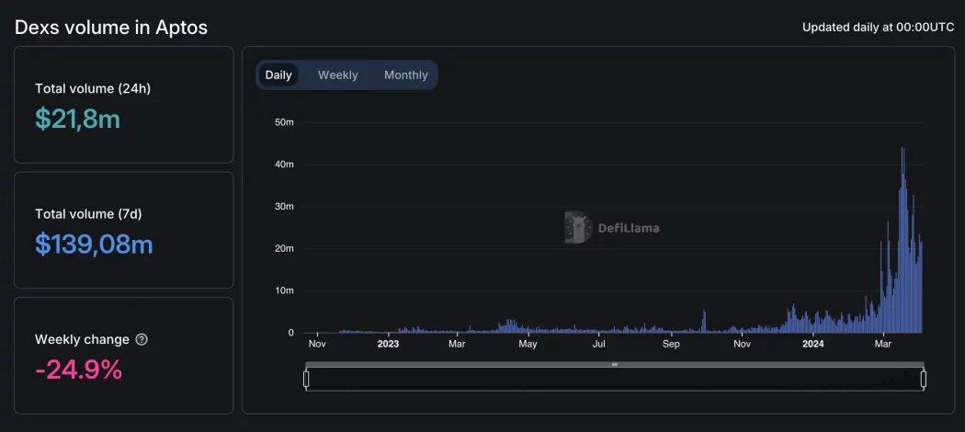Click the mini chart range selector track
This screenshot has height=432, width=965.
click(615, 380)
